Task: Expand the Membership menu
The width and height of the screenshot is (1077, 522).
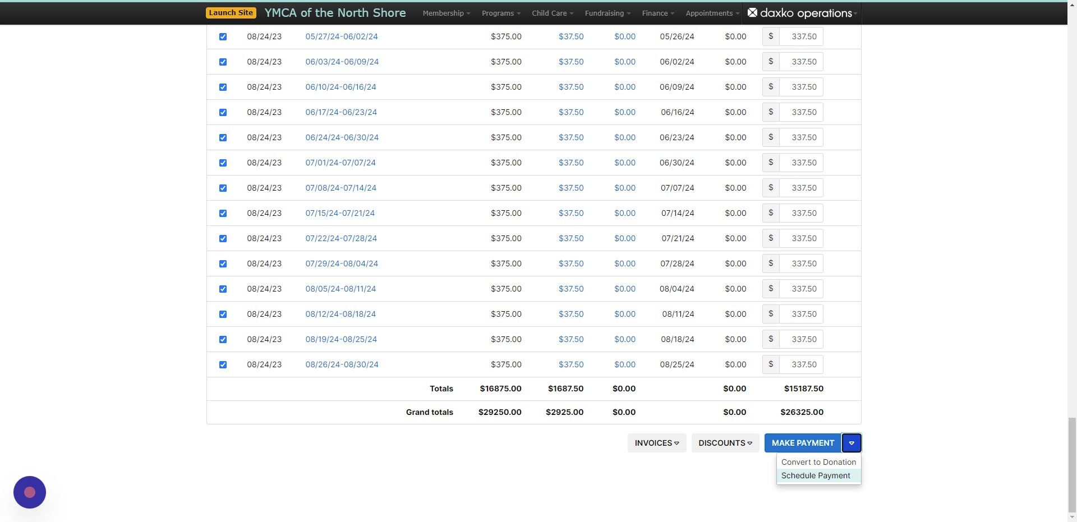Action: click(x=446, y=13)
